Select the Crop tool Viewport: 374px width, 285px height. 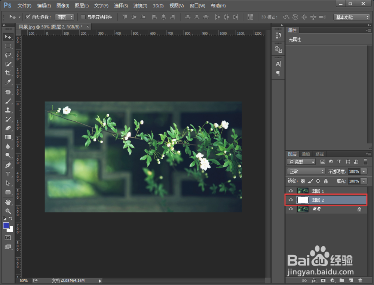[x=8, y=73]
